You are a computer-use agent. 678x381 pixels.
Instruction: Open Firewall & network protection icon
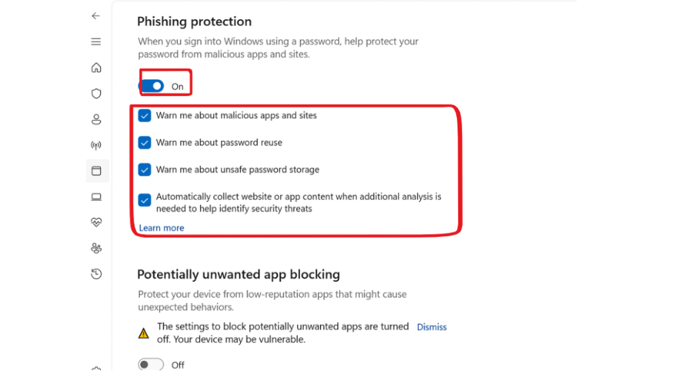coord(96,146)
